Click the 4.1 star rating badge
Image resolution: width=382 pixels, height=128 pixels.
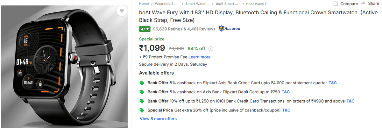[145, 29]
